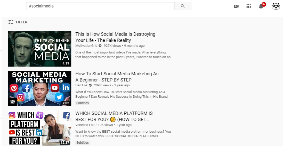
Task: Go to Dan Lok's channel
Action: click(x=81, y=85)
